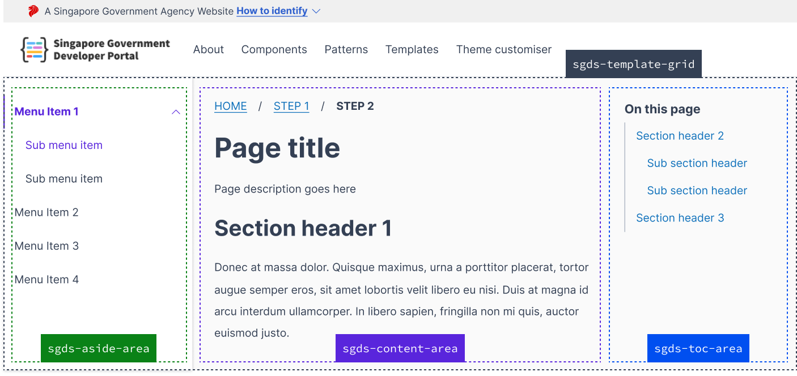797x376 pixels.
Task: Select Menu Item 3 in sidebar
Action: point(47,246)
